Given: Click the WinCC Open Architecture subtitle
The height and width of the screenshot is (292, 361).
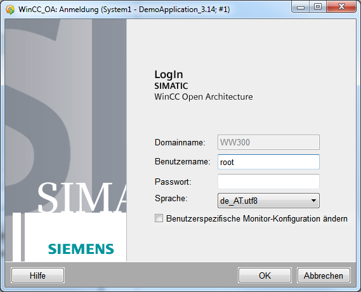Looking at the screenshot, I should click(x=204, y=96).
